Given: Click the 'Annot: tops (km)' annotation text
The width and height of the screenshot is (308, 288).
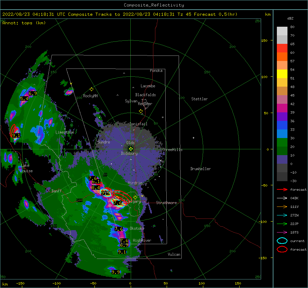Looking at the screenshot, I should pyautogui.click(x=24, y=23).
